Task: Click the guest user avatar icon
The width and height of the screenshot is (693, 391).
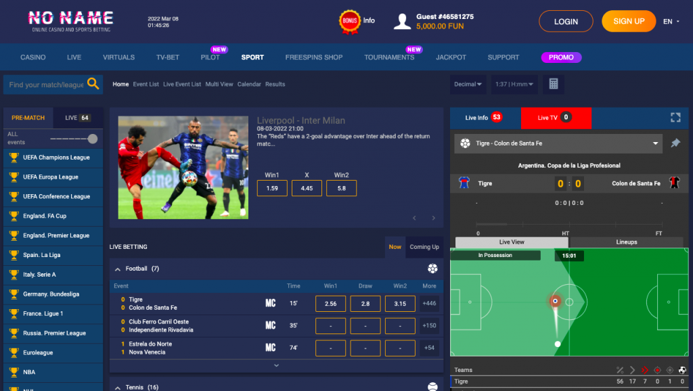Action: pos(402,21)
